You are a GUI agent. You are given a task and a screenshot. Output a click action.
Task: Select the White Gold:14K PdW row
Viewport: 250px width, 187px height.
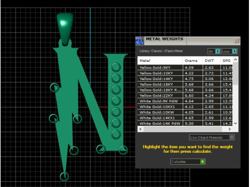(185, 124)
